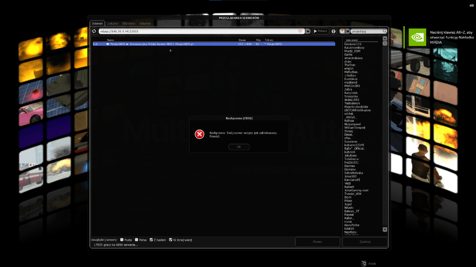
Task: Select player WilliamTempest in list
Action: pos(355,128)
